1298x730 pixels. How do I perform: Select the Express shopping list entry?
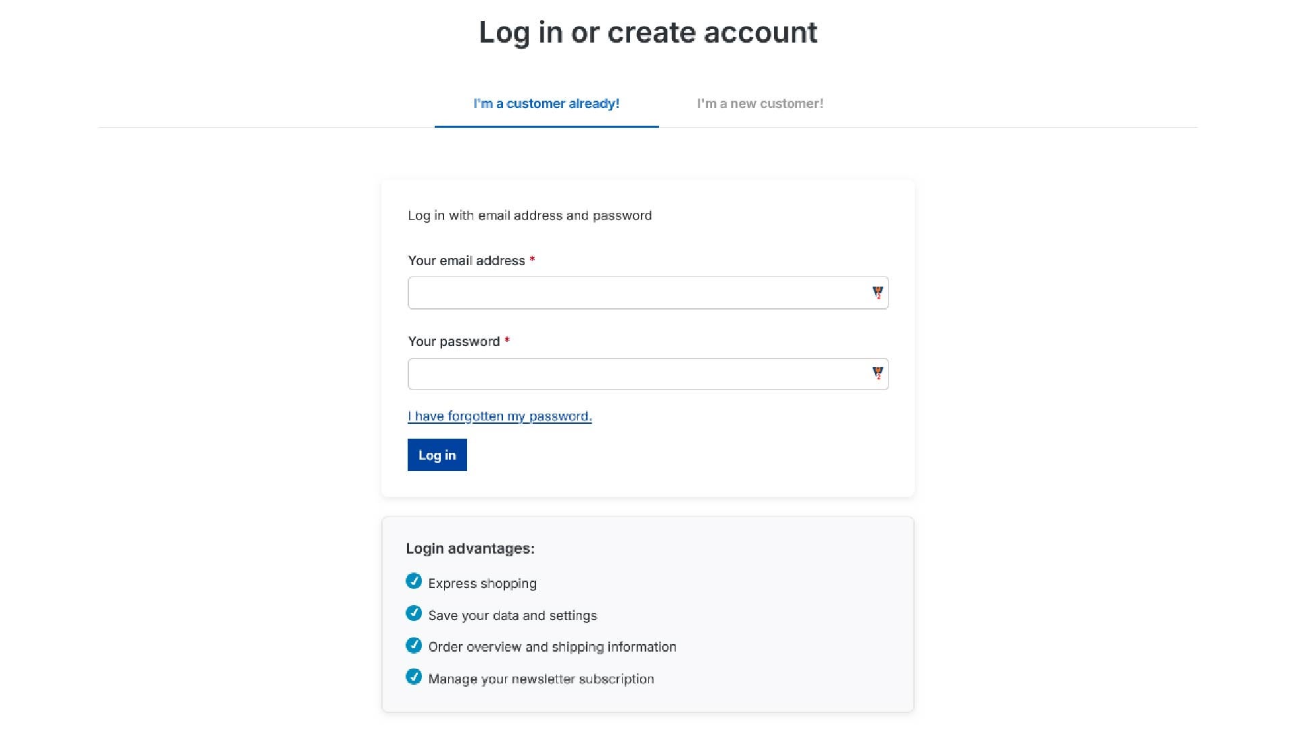point(482,583)
